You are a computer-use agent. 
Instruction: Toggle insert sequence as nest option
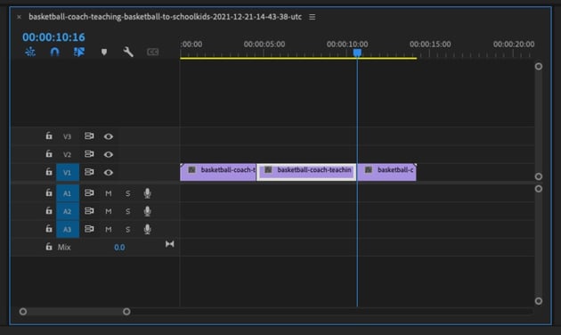coord(30,52)
